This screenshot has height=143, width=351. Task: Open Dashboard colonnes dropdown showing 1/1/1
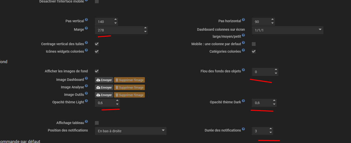(x=287, y=30)
